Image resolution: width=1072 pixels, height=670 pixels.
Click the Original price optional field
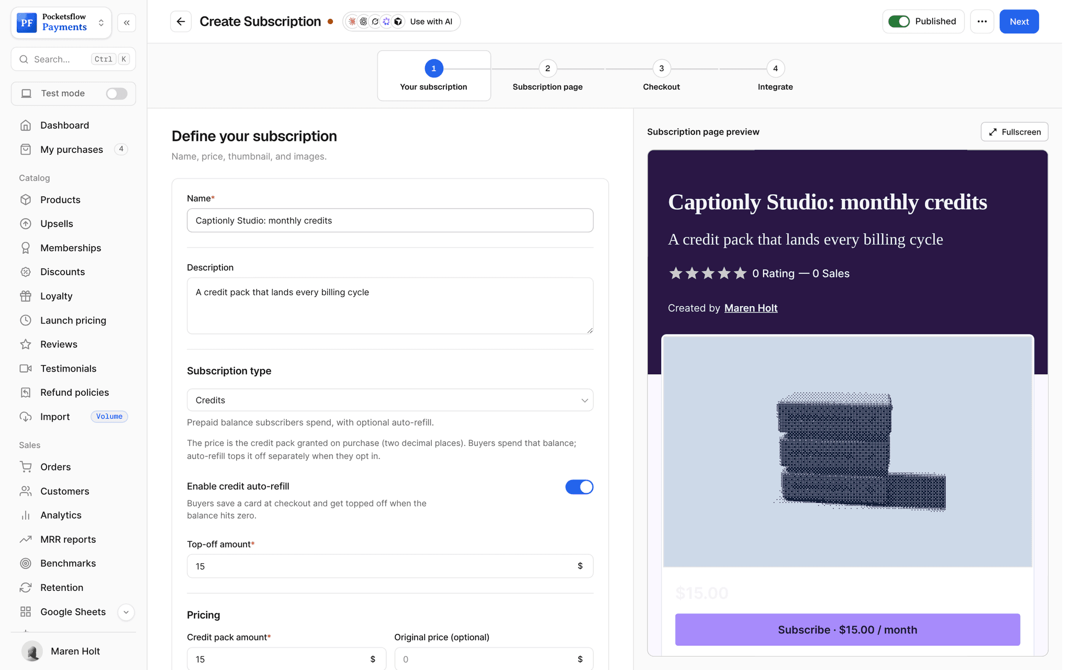494,658
